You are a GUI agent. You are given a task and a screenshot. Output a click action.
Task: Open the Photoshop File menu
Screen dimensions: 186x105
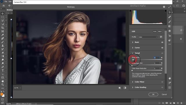[6, 1]
